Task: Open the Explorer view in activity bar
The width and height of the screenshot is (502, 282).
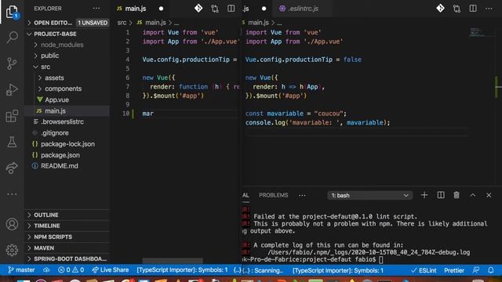Action: click(12, 13)
